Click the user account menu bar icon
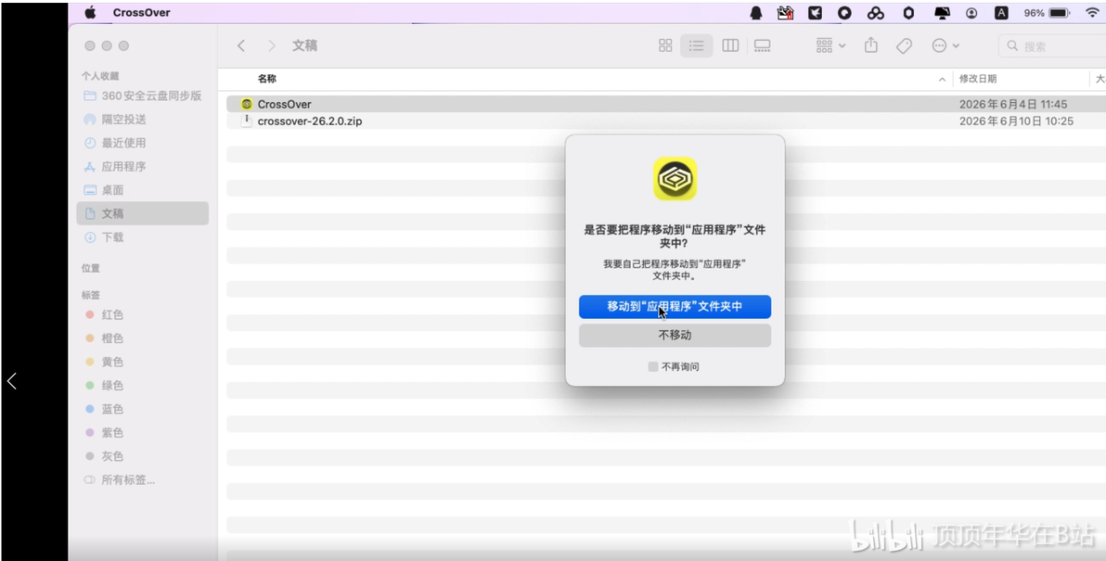Viewport: 1106px width, 561px height. coord(971,13)
